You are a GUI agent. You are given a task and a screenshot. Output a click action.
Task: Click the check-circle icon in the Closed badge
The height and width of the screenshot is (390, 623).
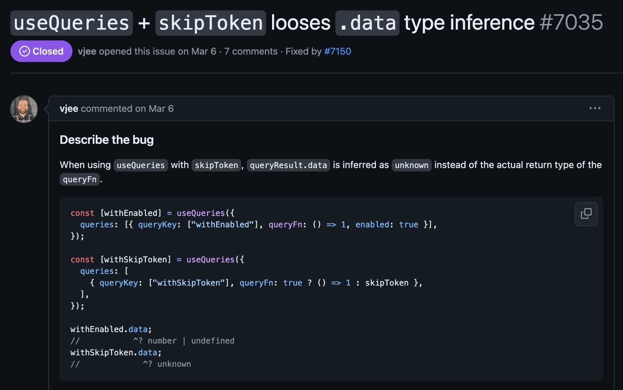coord(24,51)
